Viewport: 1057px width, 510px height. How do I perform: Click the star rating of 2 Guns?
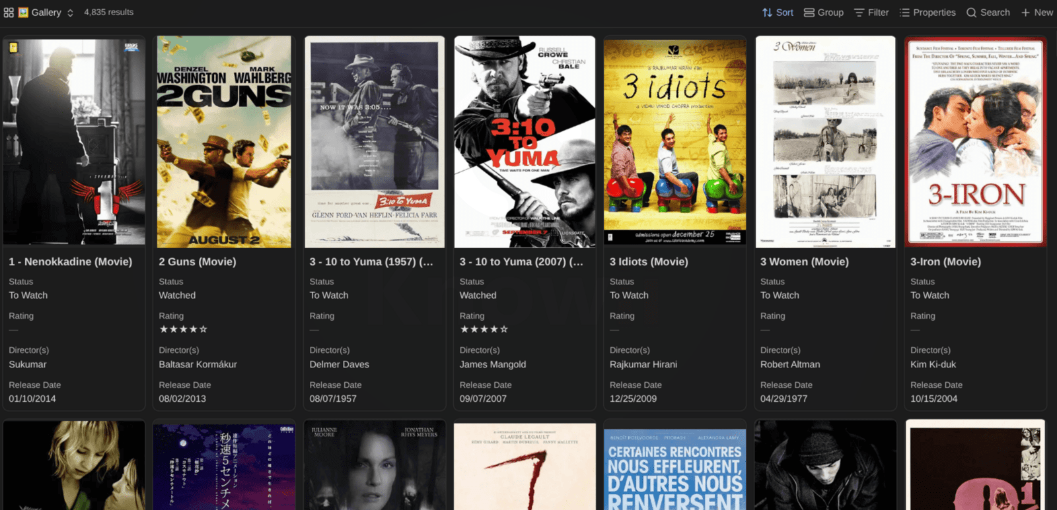point(183,329)
